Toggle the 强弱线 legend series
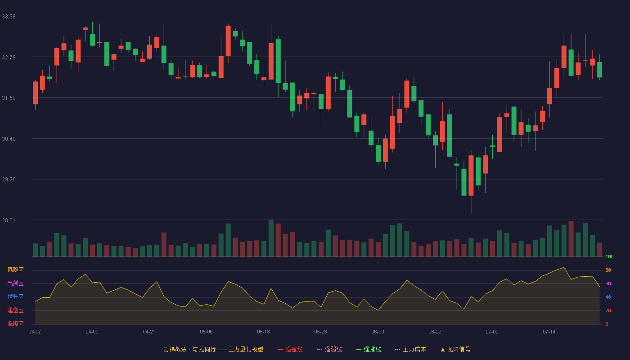The image size is (630, 360). (x=329, y=349)
